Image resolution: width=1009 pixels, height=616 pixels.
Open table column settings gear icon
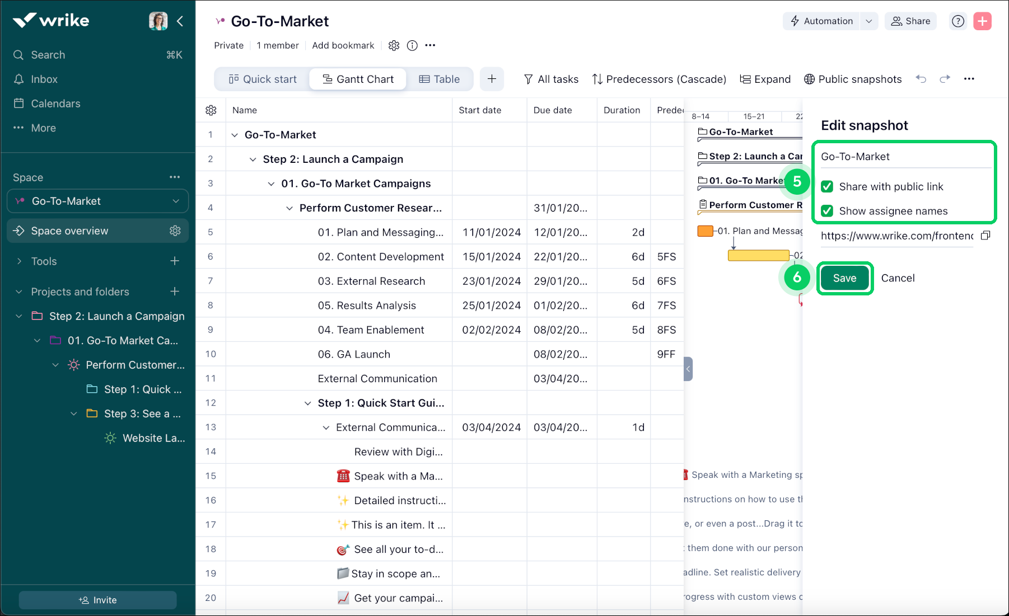point(211,110)
